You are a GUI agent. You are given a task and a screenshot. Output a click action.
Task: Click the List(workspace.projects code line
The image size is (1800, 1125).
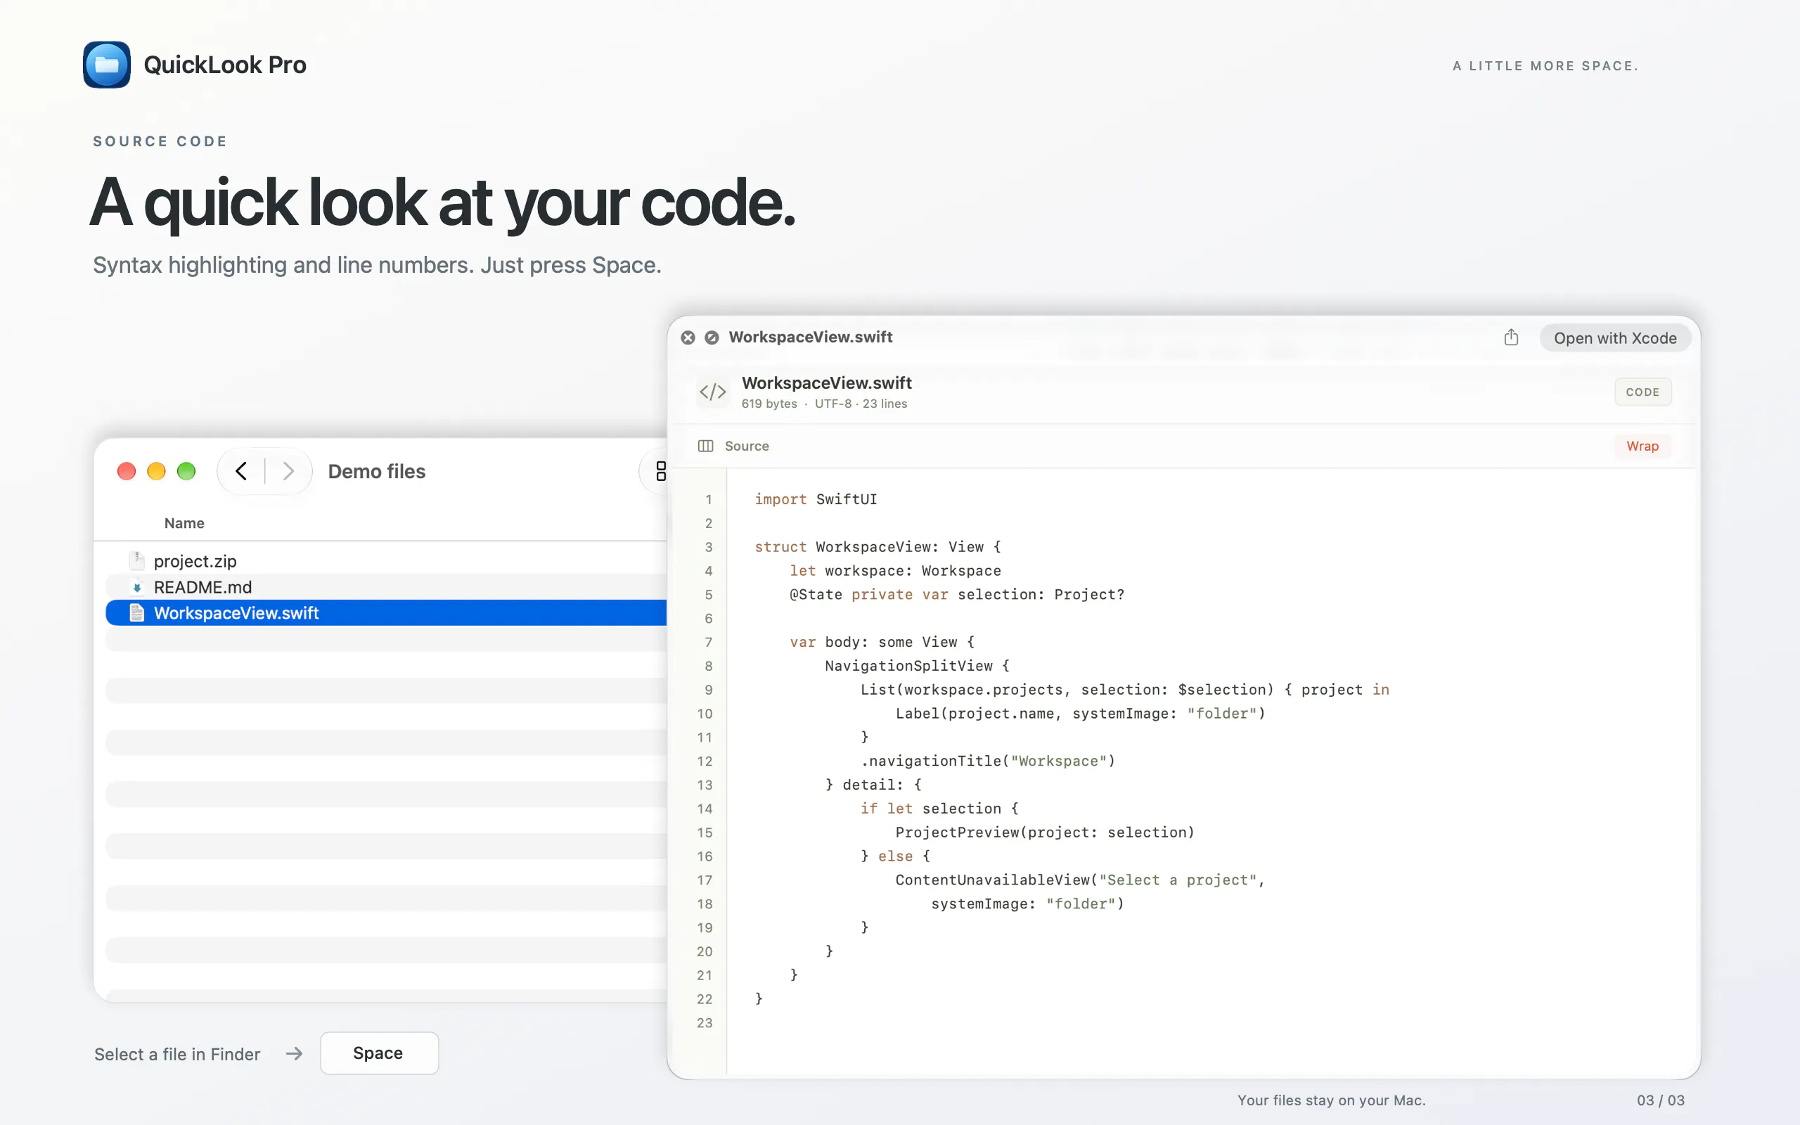[1124, 690]
